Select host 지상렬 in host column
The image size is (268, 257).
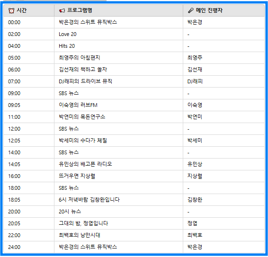pos(195,176)
